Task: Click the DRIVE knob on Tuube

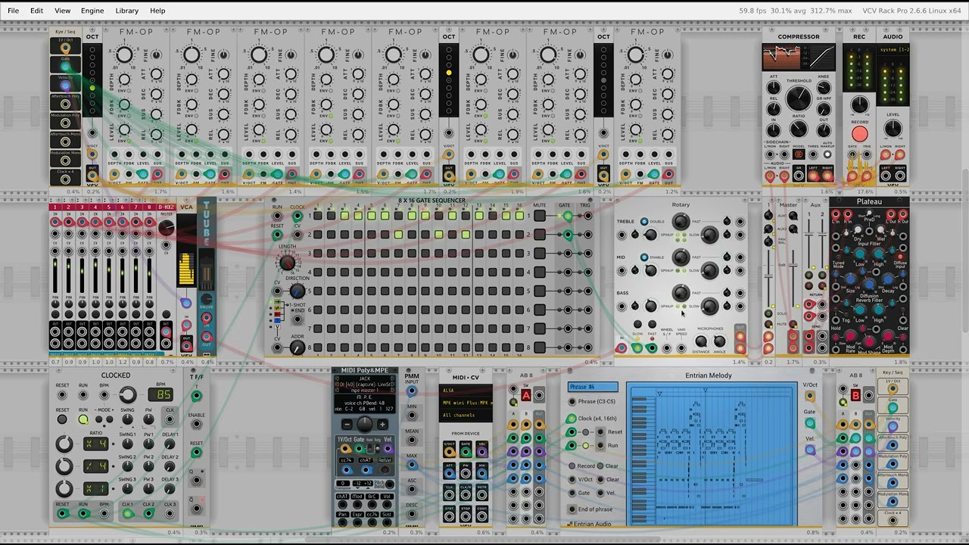Action: (x=206, y=300)
